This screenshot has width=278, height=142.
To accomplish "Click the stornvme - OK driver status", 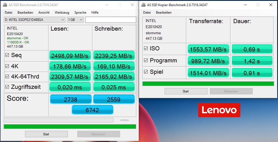I will (x=18, y=38).
